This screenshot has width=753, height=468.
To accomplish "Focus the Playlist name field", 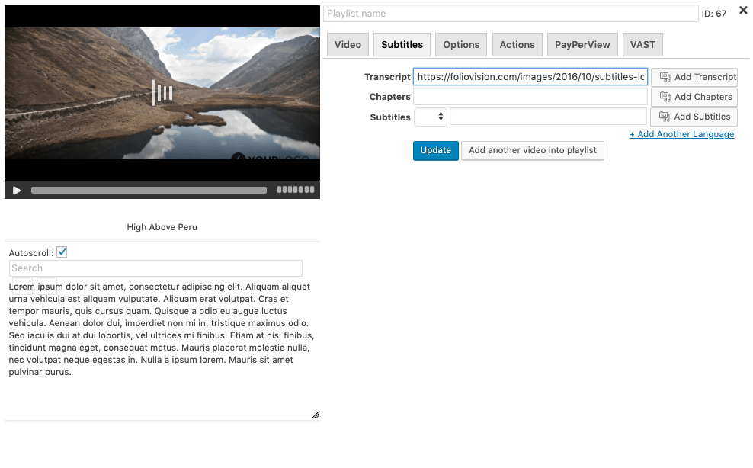I will pyautogui.click(x=511, y=14).
